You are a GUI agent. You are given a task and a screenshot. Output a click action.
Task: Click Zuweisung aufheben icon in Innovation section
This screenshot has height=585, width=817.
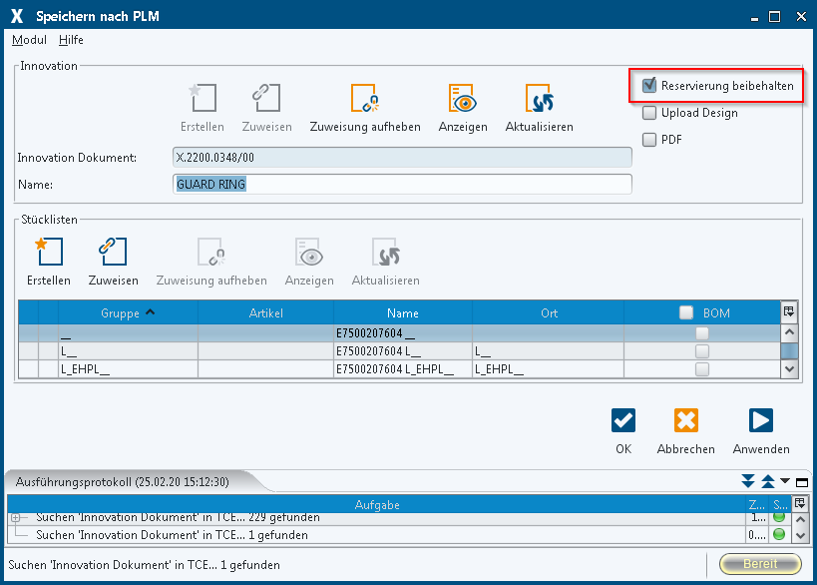[x=364, y=99]
